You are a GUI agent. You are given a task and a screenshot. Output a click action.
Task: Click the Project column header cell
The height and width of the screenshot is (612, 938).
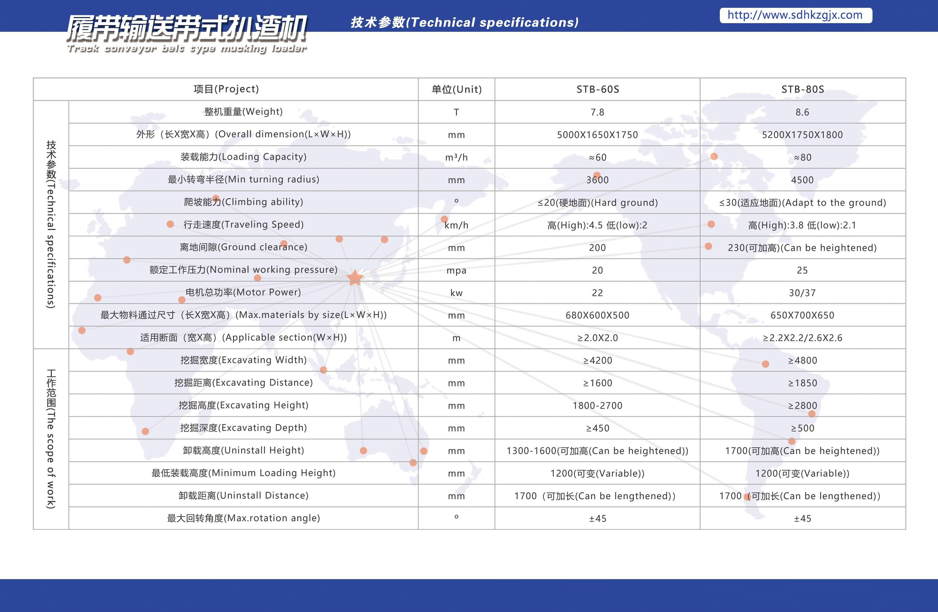226,89
